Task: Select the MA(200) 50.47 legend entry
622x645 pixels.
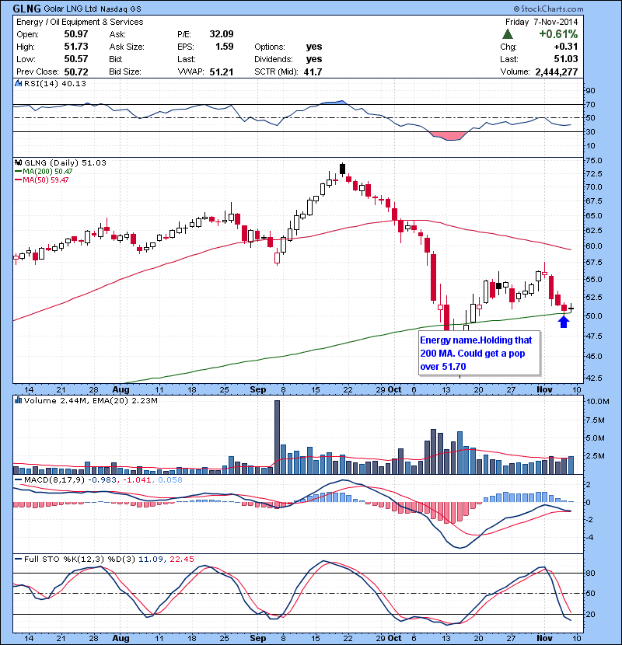Action: click(x=44, y=172)
